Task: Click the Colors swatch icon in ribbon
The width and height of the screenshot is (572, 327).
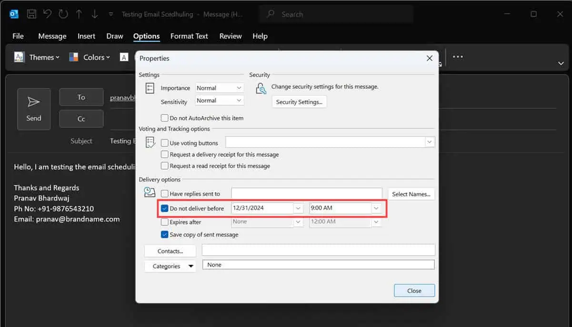Action: (x=74, y=57)
